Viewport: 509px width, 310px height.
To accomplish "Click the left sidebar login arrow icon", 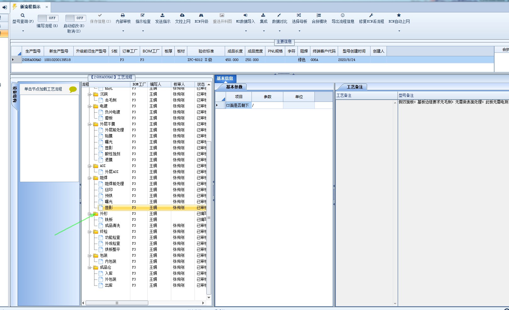I will 4,7.
